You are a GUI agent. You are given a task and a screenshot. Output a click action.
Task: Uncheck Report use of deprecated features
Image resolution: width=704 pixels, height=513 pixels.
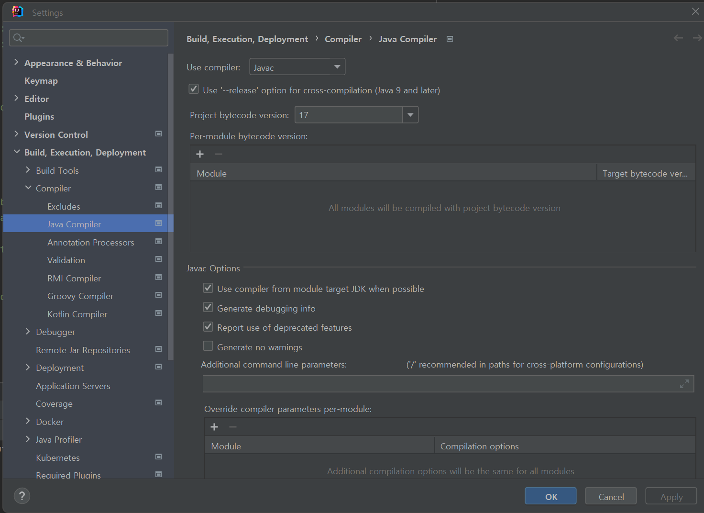tap(208, 326)
